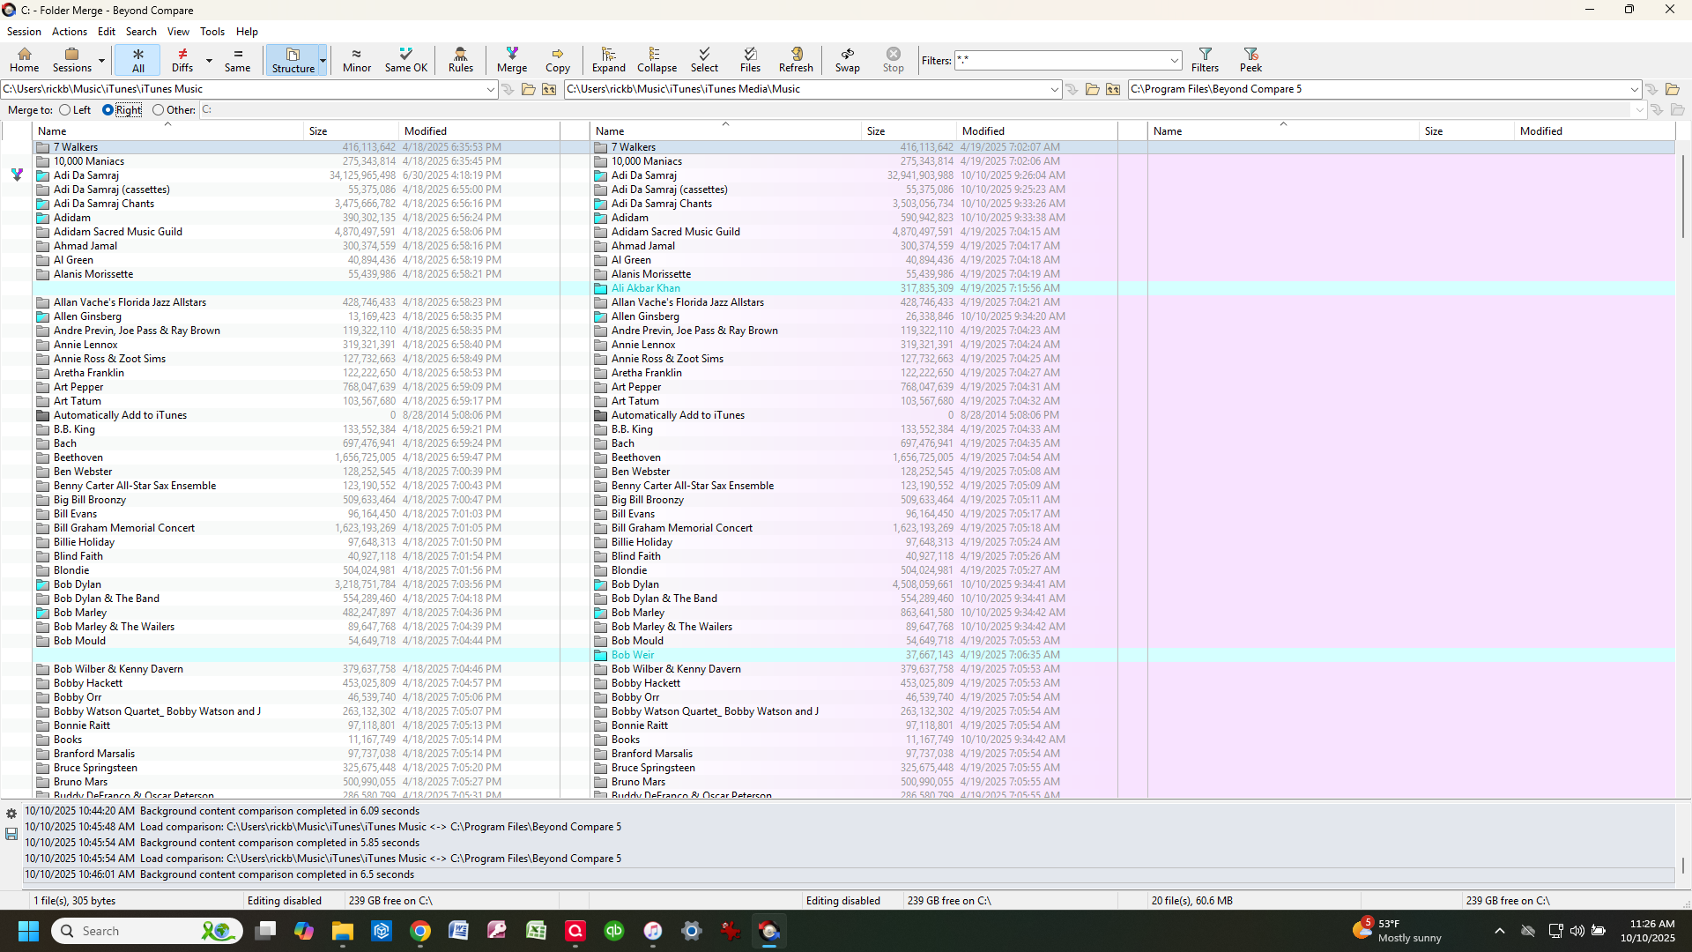The width and height of the screenshot is (1692, 952).
Task: Open the Actions menu
Action: pos(69,32)
